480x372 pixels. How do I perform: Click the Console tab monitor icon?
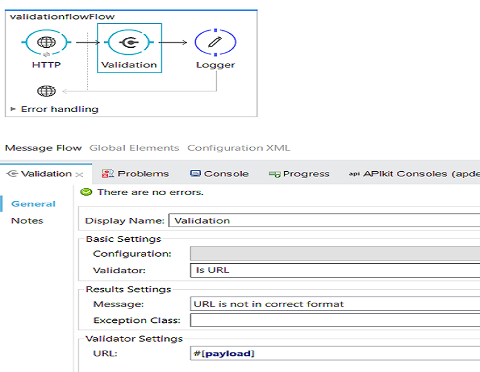[x=195, y=174]
